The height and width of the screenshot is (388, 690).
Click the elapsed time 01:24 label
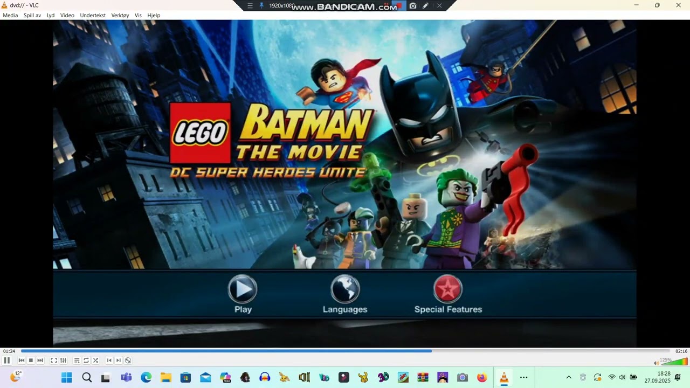coord(9,351)
